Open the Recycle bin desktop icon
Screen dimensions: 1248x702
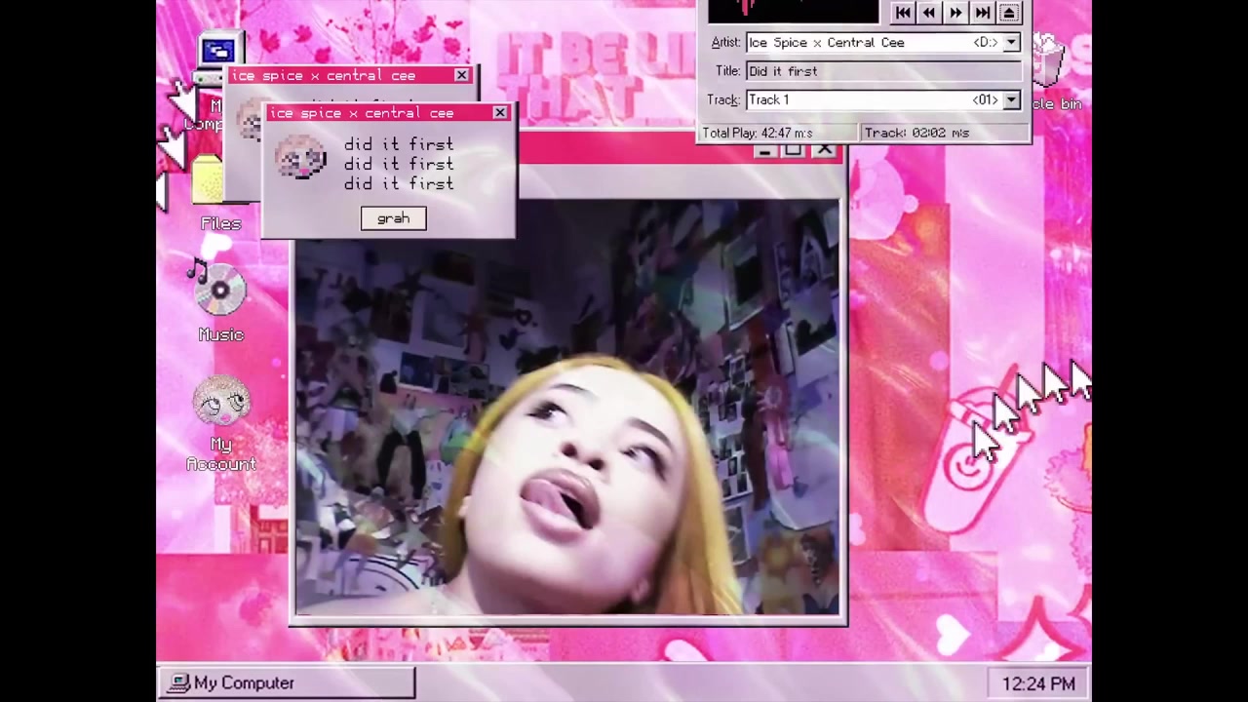[x=1054, y=73]
